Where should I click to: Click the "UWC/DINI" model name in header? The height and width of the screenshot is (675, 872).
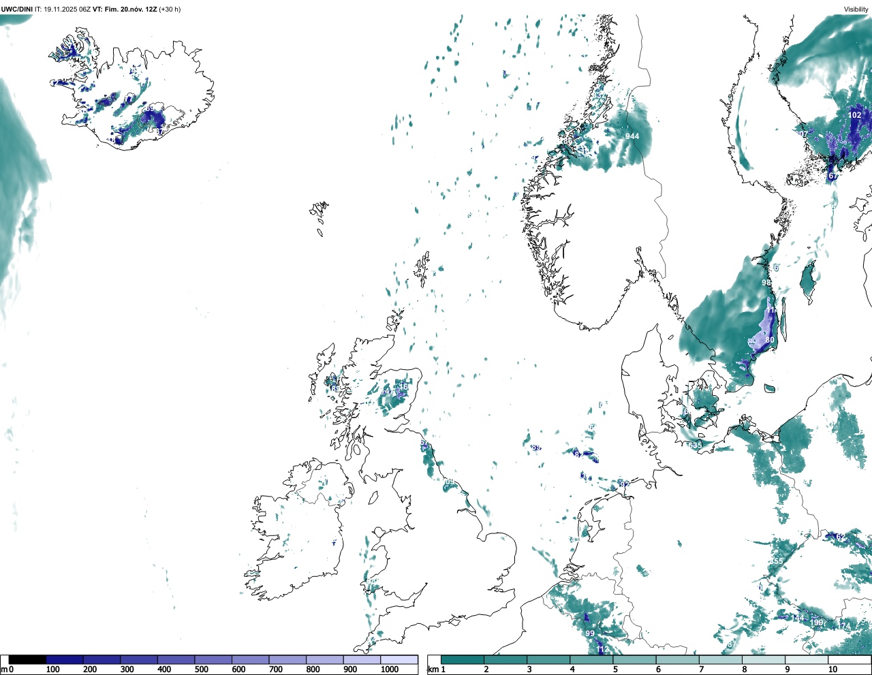(17, 10)
